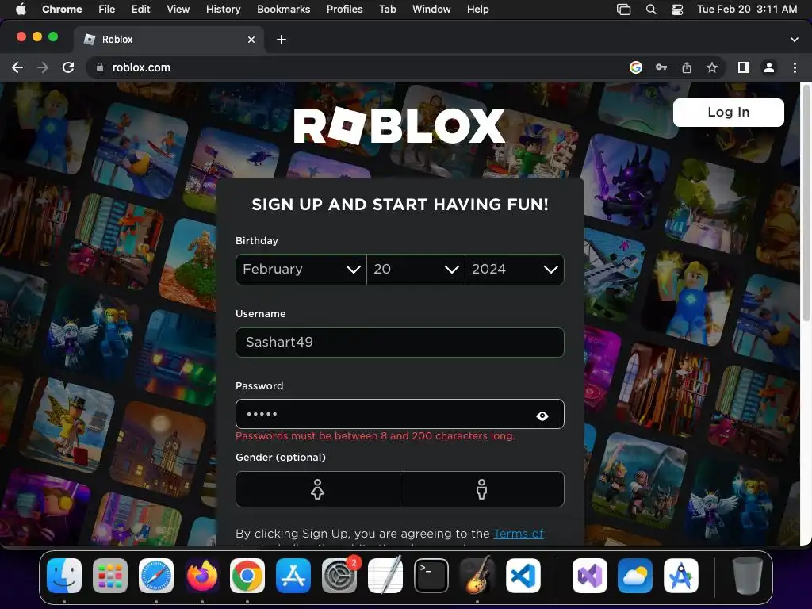Open Firefox from the Dock

click(x=202, y=576)
